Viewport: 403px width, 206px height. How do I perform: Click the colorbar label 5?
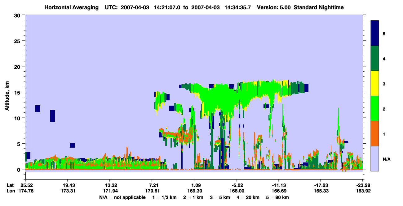tap(384, 33)
